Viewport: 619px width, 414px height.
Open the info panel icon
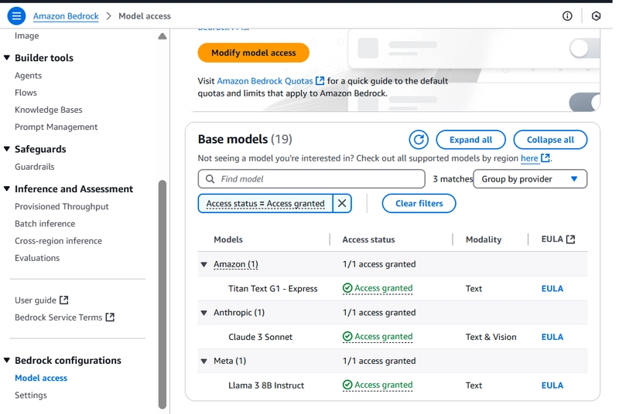(567, 16)
